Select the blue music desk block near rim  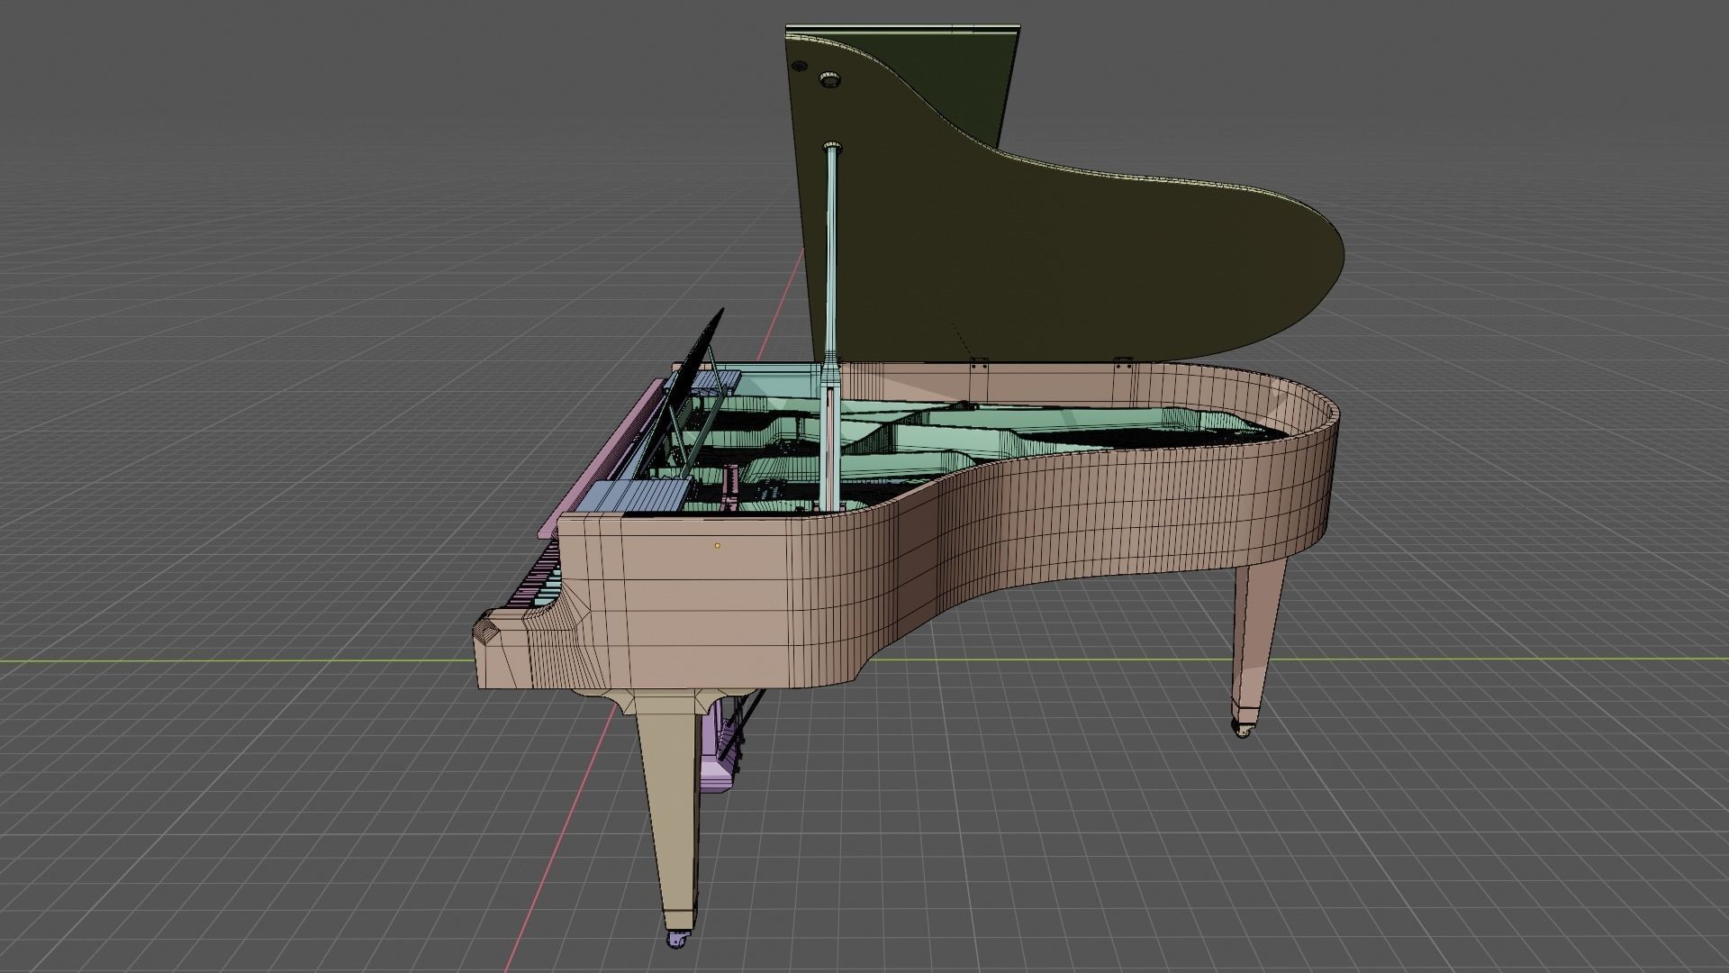(639, 496)
